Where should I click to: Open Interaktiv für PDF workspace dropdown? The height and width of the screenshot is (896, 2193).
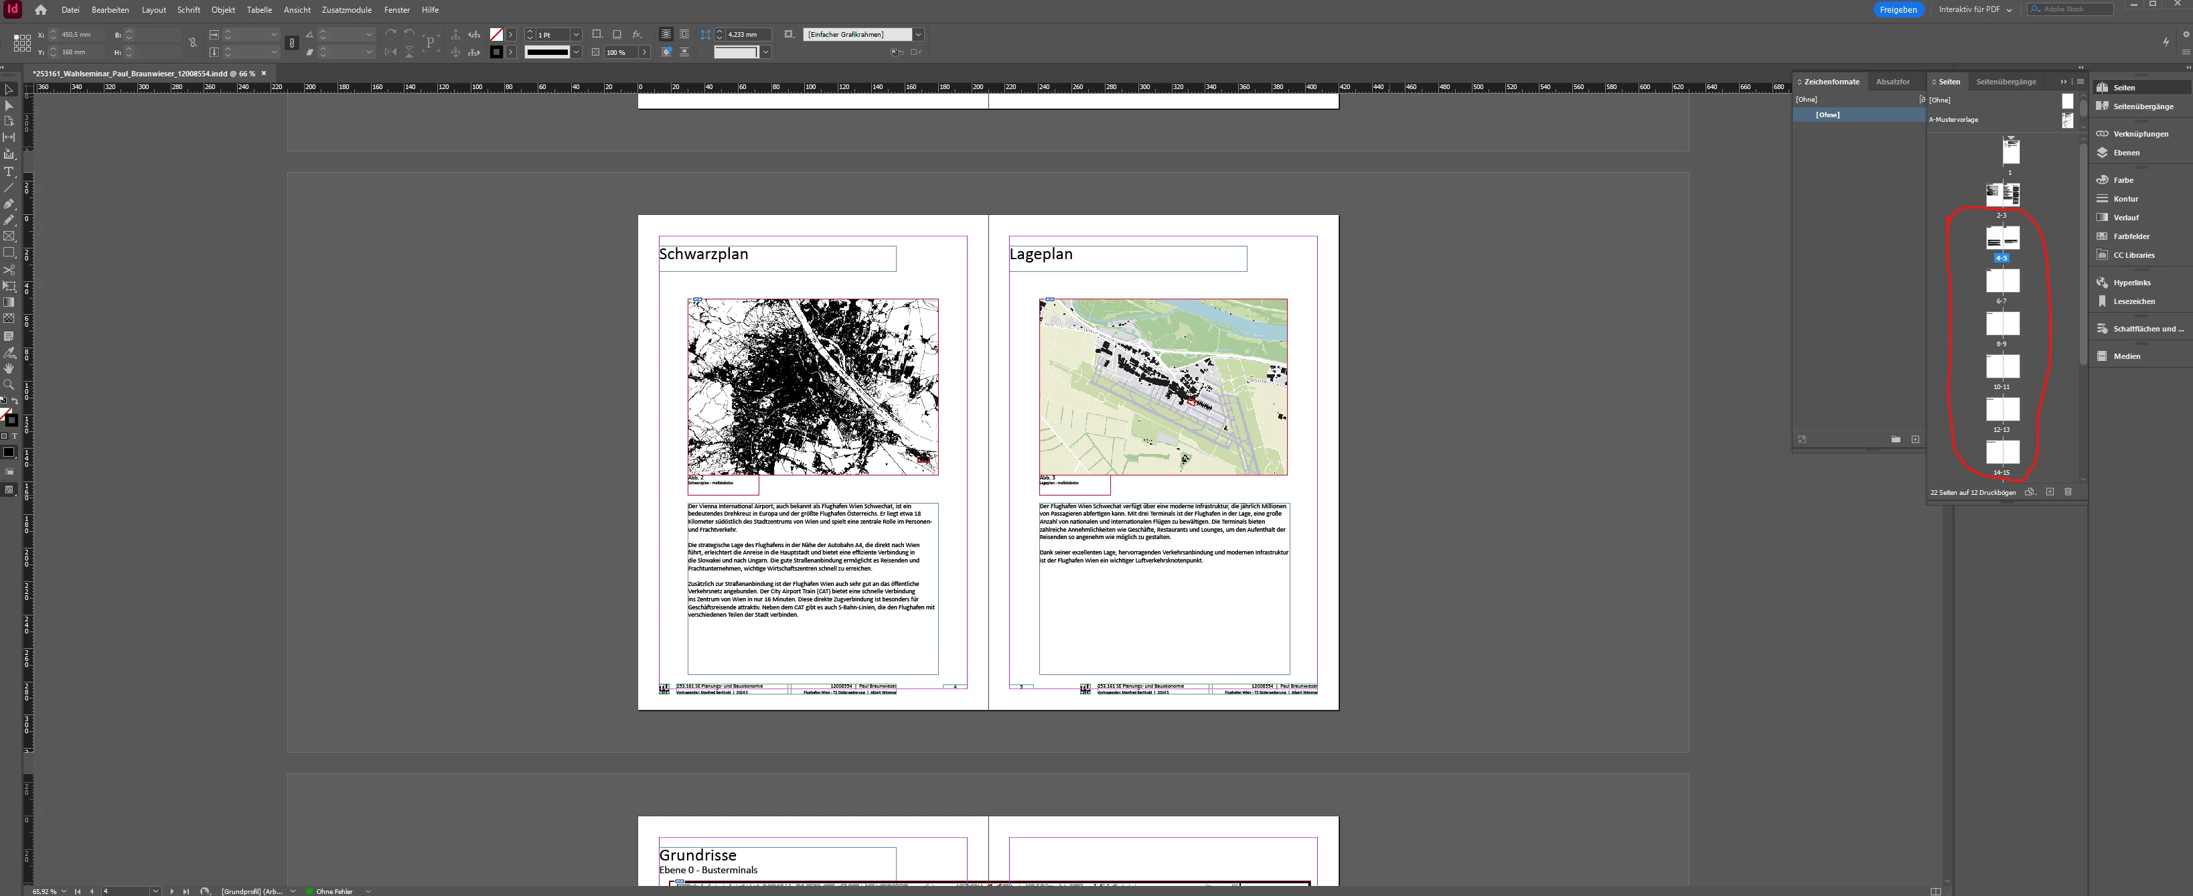click(1975, 9)
